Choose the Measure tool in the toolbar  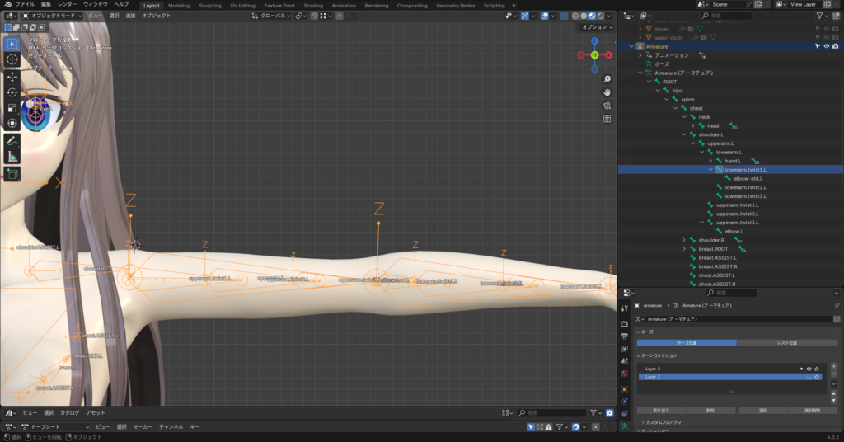12,157
